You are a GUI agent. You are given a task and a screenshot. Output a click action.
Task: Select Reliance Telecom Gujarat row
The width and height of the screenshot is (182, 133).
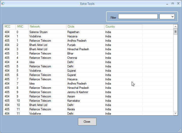[88, 75]
